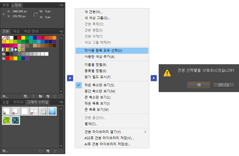Uncheck 작은 축소판 보기(S) view option
The width and height of the screenshot is (239, 156).
tap(112, 85)
